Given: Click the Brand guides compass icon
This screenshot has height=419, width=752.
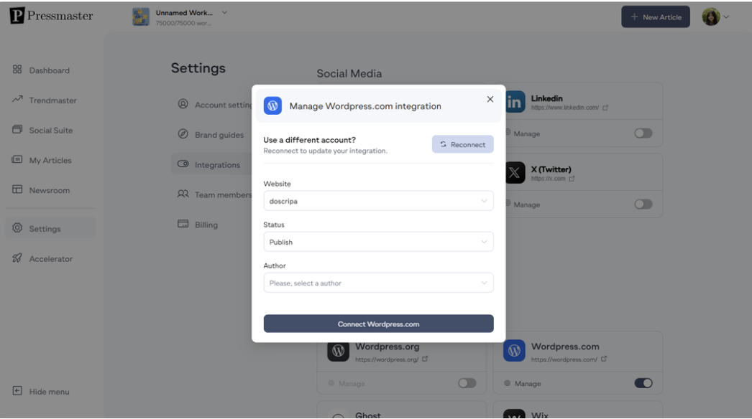Looking at the screenshot, I should pyautogui.click(x=183, y=134).
